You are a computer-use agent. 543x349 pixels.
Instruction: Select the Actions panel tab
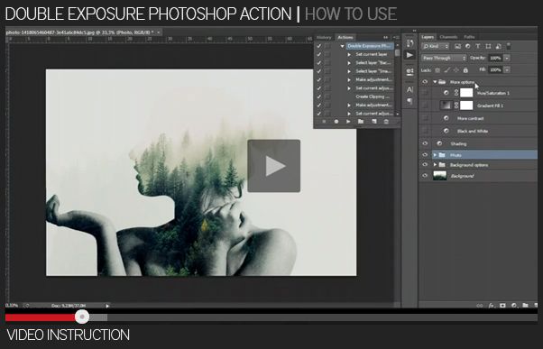[345, 37]
